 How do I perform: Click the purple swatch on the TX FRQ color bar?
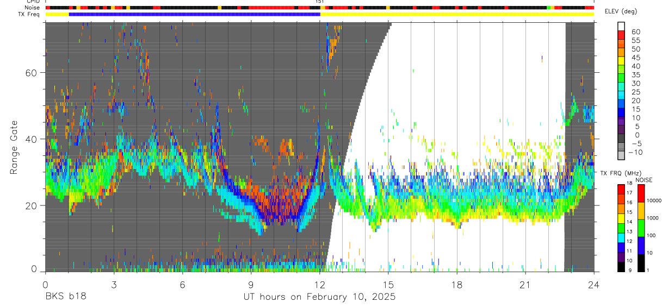621,256
